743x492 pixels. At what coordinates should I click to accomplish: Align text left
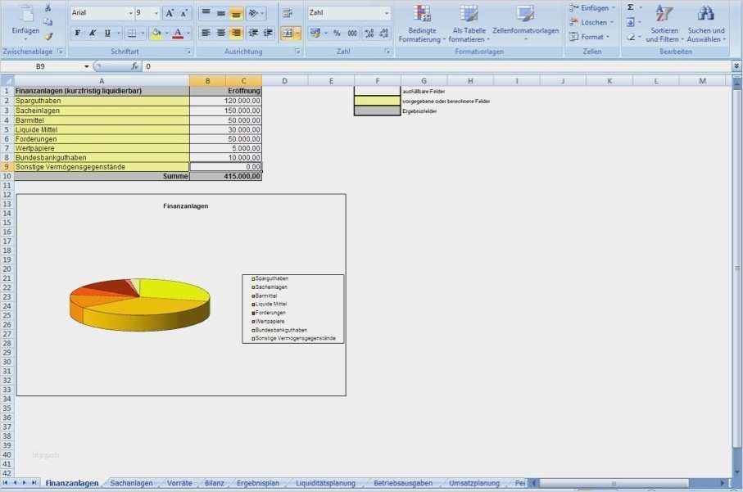pos(206,33)
